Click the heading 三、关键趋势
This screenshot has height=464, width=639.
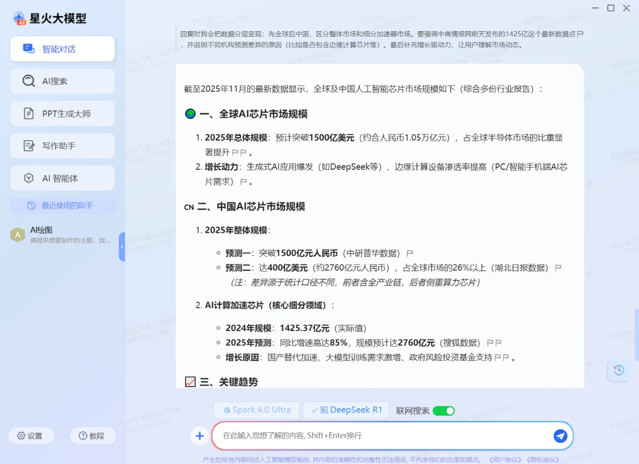click(x=228, y=381)
